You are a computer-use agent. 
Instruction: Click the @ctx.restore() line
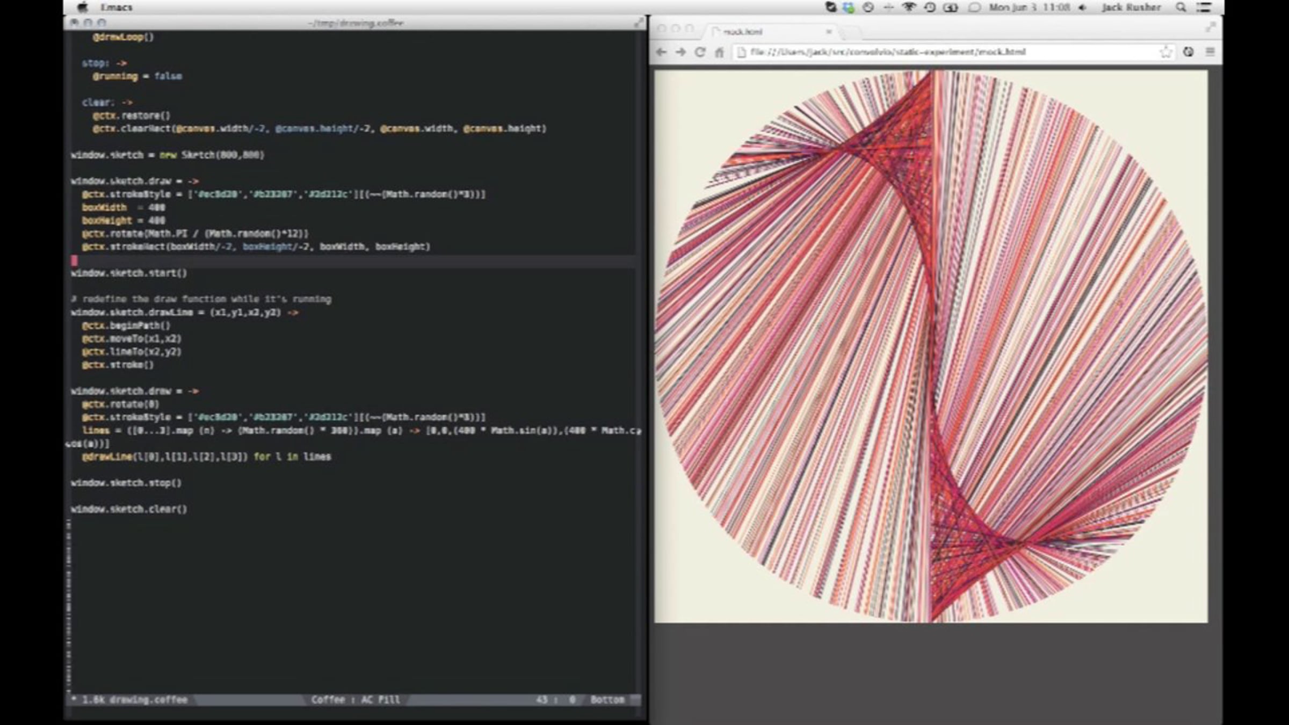tap(131, 115)
